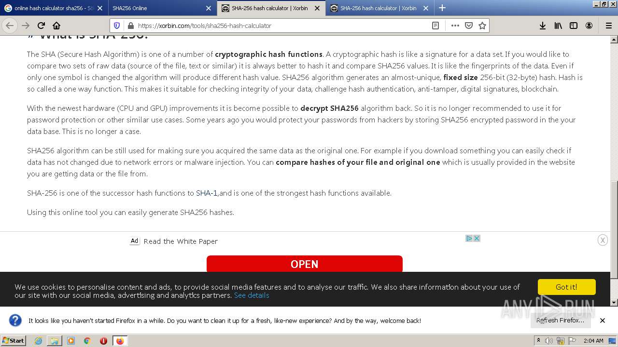The width and height of the screenshot is (618, 347).
Task: Click the red OPEN ad button
Action: coord(304,264)
